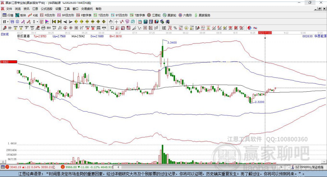Click the first yellow diamond arrow icon
Image resolution: width=327 pixels, height=177 pixels.
coord(76,22)
